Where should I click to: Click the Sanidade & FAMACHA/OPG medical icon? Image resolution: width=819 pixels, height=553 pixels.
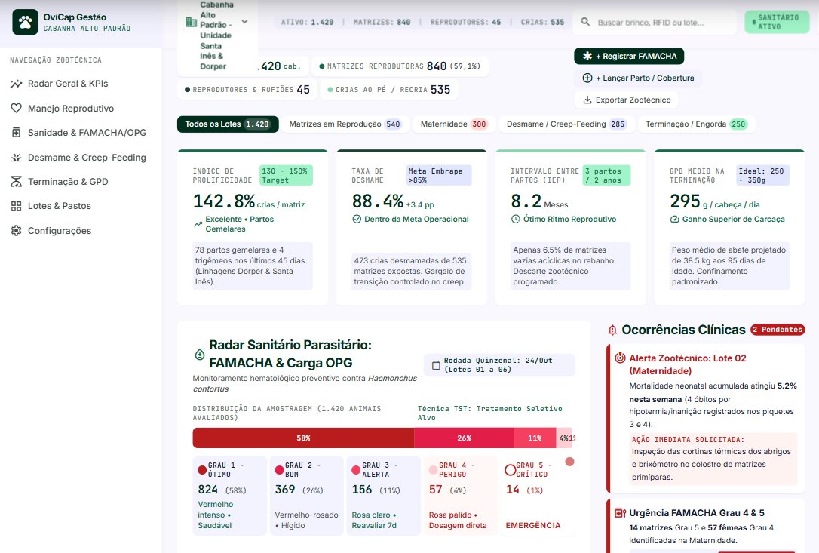(x=16, y=133)
